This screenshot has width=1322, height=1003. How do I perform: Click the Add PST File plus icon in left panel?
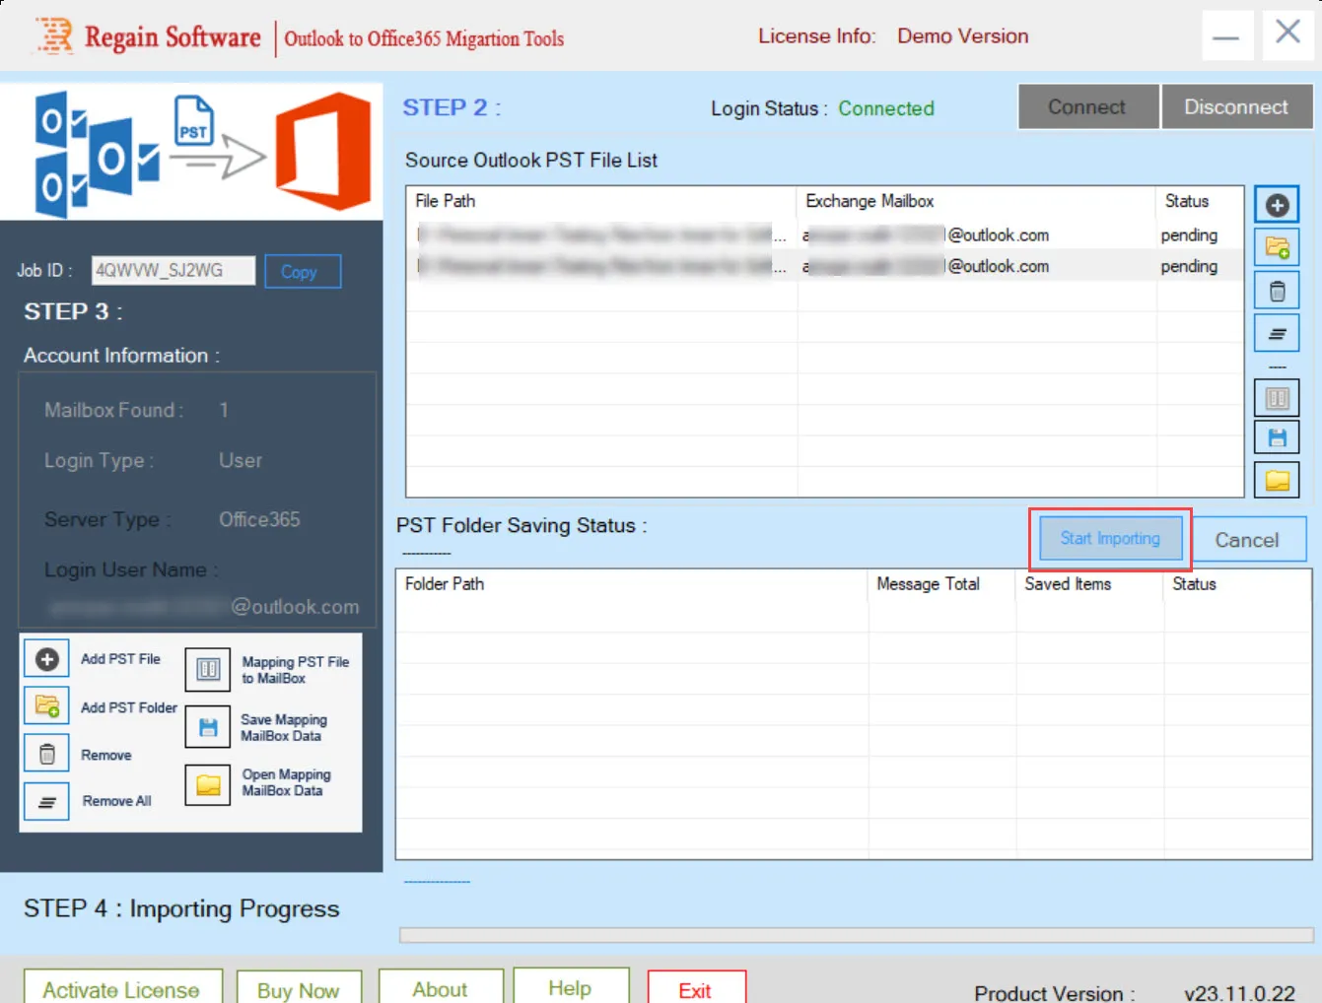(46, 659)
